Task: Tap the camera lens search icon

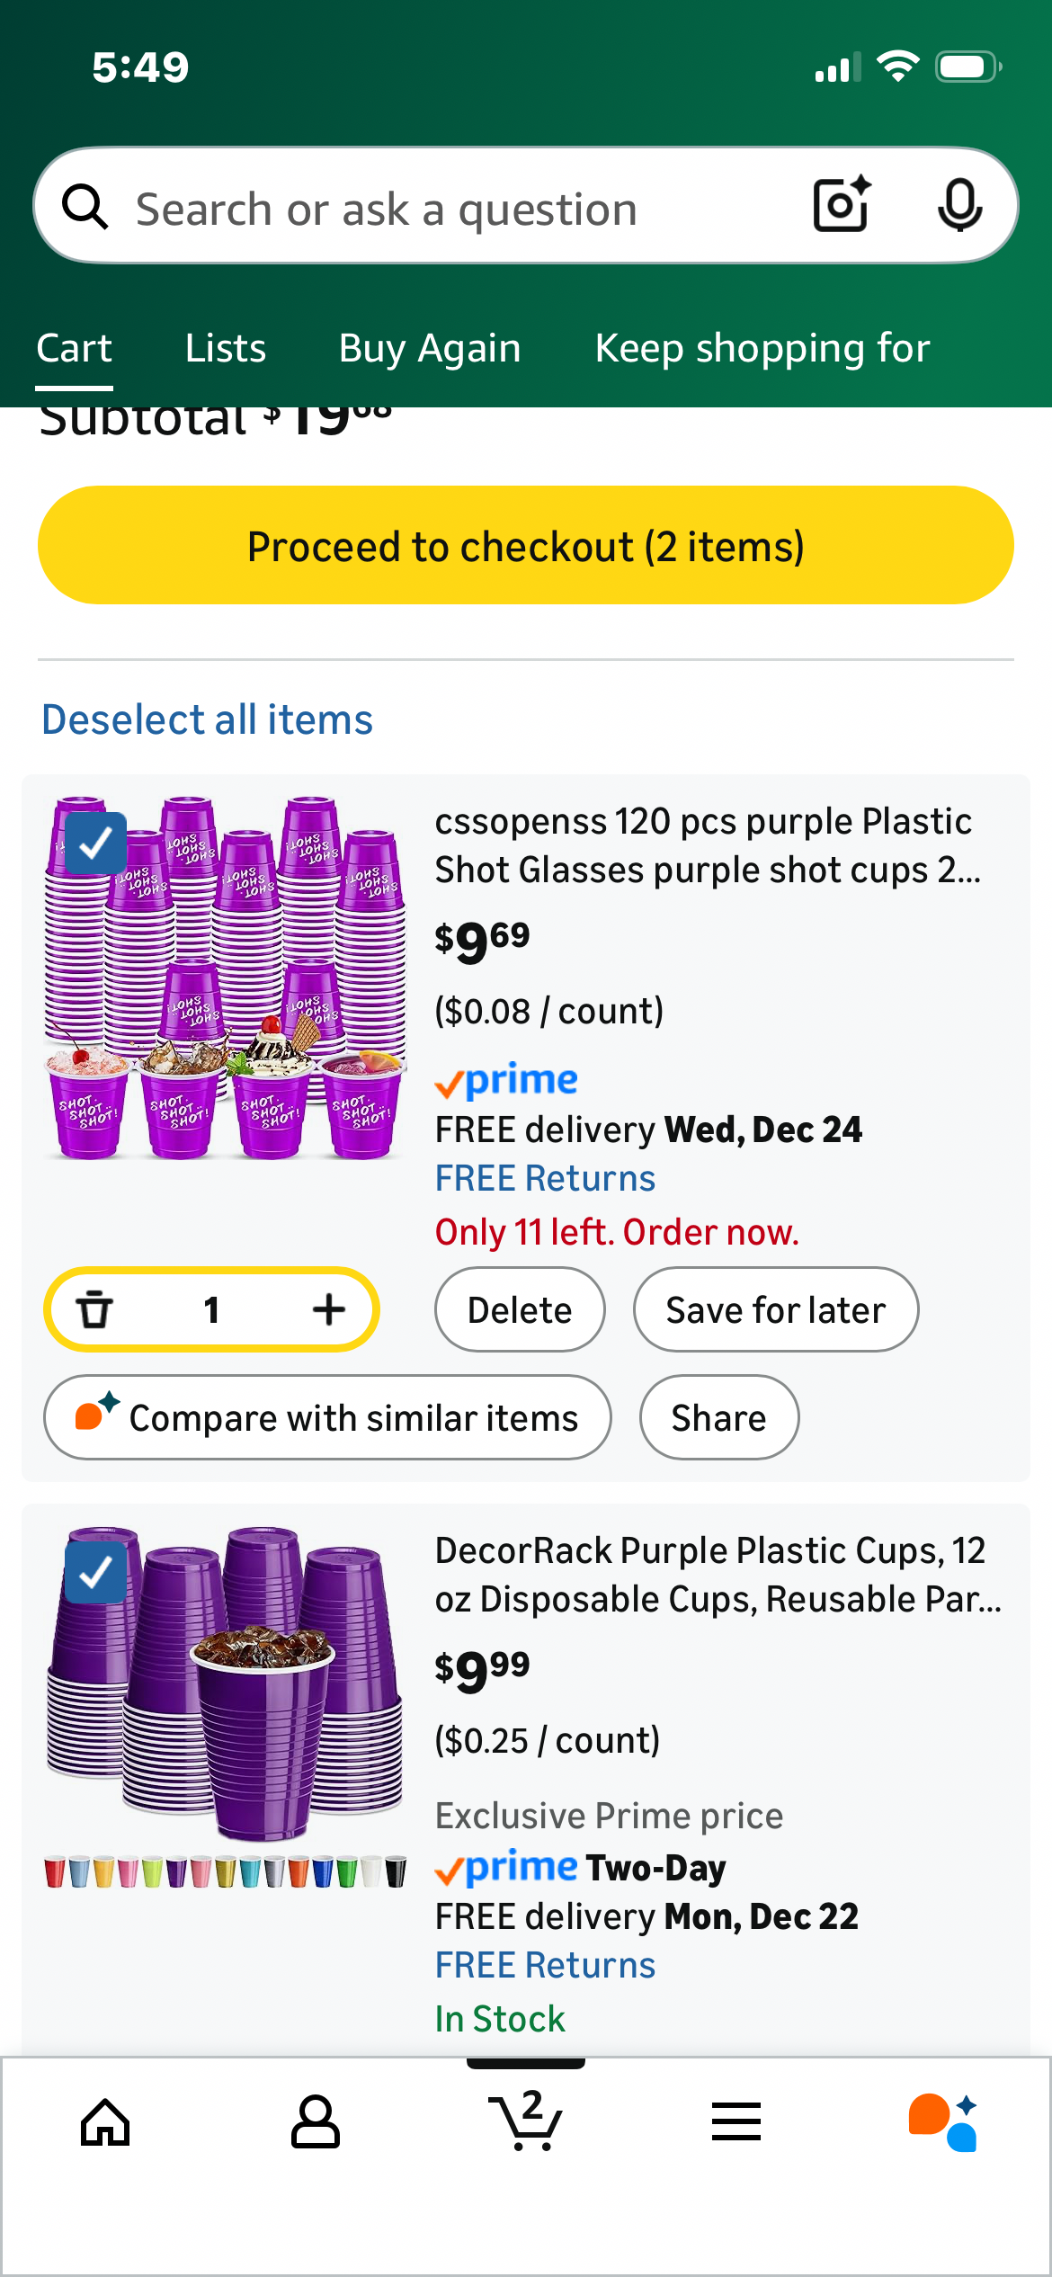Action: [x=842, y=206]
